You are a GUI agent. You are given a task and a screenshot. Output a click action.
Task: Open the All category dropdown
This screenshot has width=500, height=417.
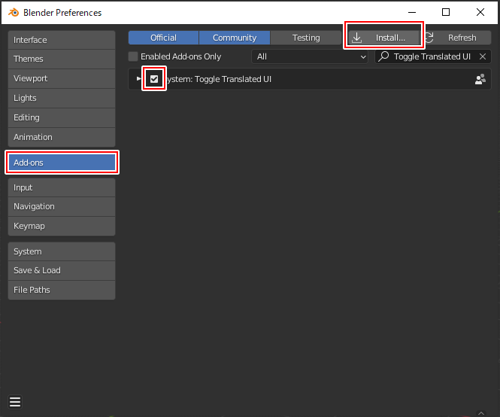point(311,56)
